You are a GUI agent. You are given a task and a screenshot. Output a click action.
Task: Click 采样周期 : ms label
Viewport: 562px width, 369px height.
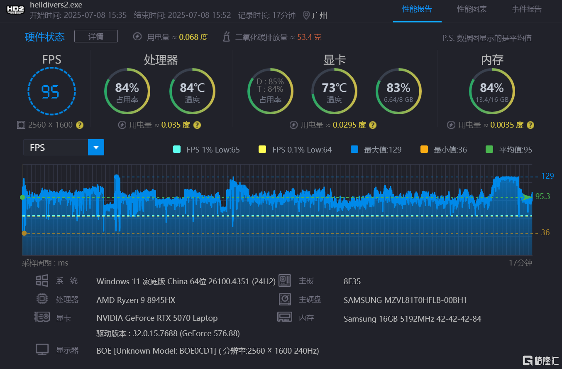45,263
